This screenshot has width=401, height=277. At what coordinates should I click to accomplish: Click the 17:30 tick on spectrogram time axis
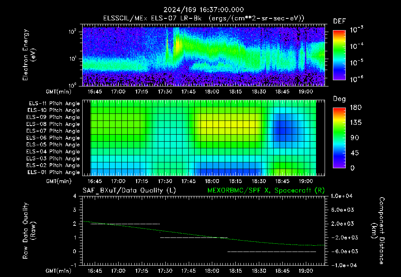[x=165, y=92]
